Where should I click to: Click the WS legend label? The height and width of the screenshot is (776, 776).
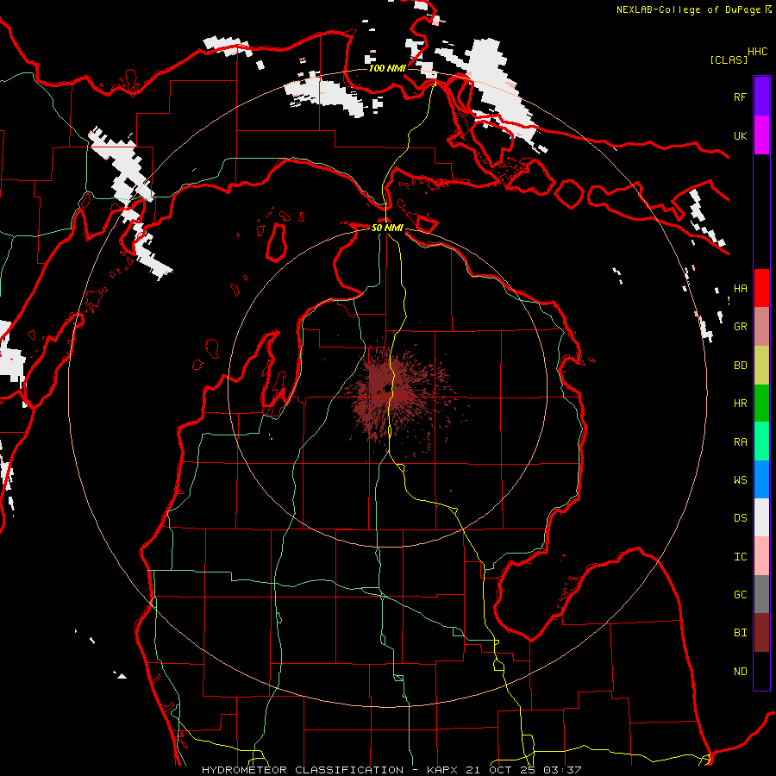click(740, 480)
